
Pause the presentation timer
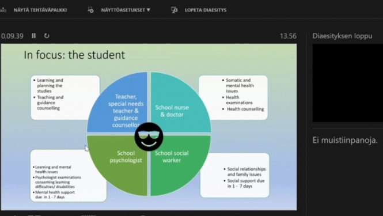[34, 36]
